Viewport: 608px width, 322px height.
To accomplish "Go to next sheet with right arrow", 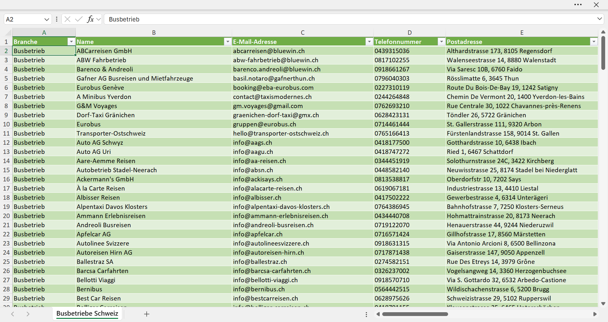I will (x=28, y=314).
